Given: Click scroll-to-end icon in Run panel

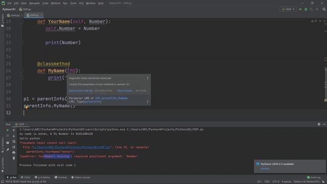Looking at the screenshot, I should click(14, 147).
